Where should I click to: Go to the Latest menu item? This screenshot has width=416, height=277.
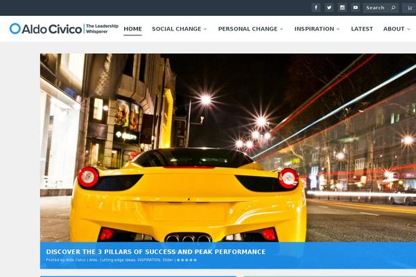click(362, 28)
